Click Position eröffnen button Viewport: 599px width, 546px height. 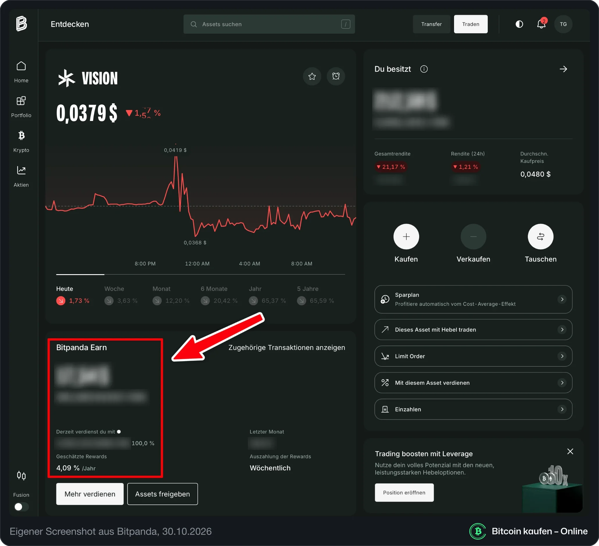(x=404, y=493)
